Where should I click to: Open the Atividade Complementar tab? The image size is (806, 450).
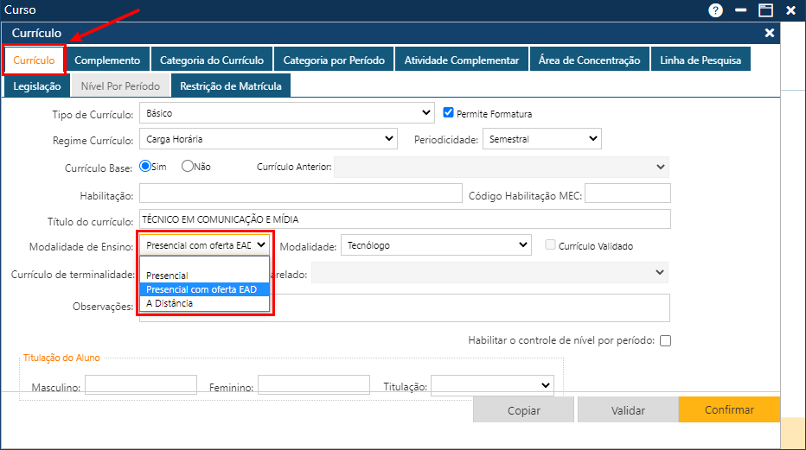click(462, 60)
